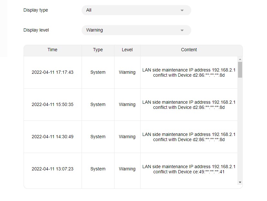The width and height of the screenshot is (267, 201).
Task: Click the log table scrollbar thumb
Action: (x=240, y=70)
